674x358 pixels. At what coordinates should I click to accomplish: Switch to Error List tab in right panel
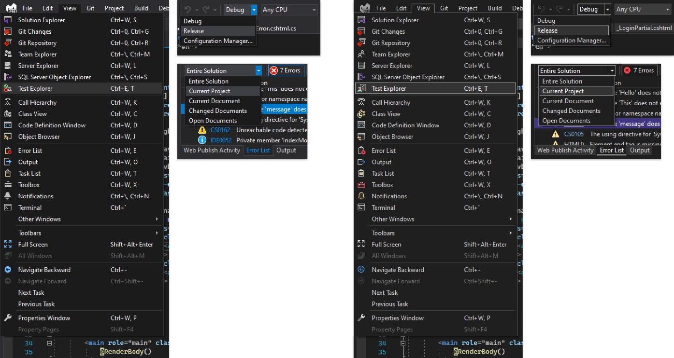click(612, 151)
